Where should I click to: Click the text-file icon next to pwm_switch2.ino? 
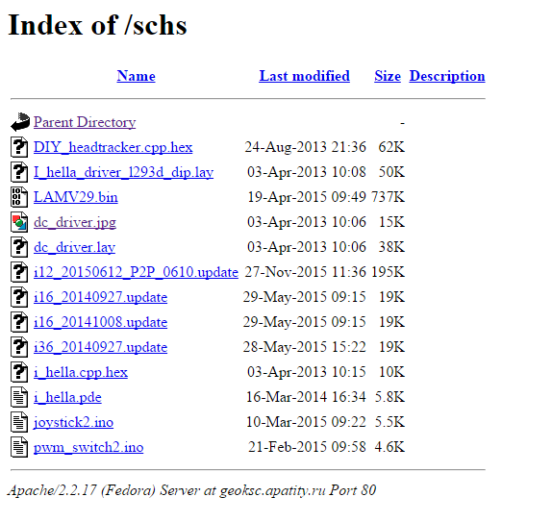[x=19, y=447]
